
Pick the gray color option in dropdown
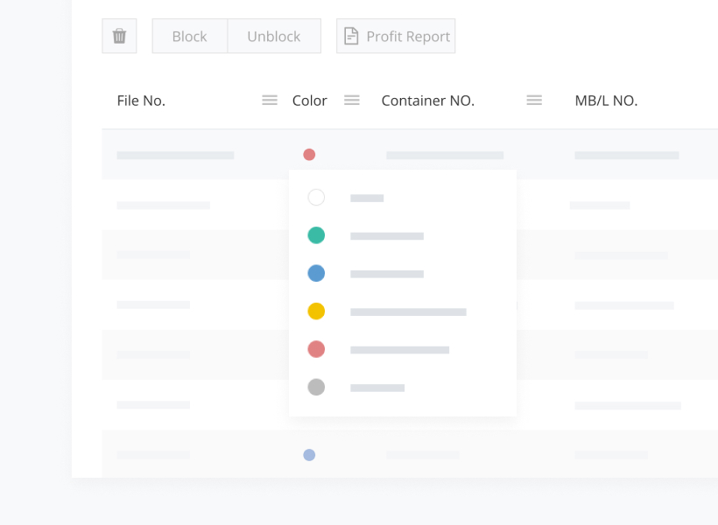tap(317, 387)
